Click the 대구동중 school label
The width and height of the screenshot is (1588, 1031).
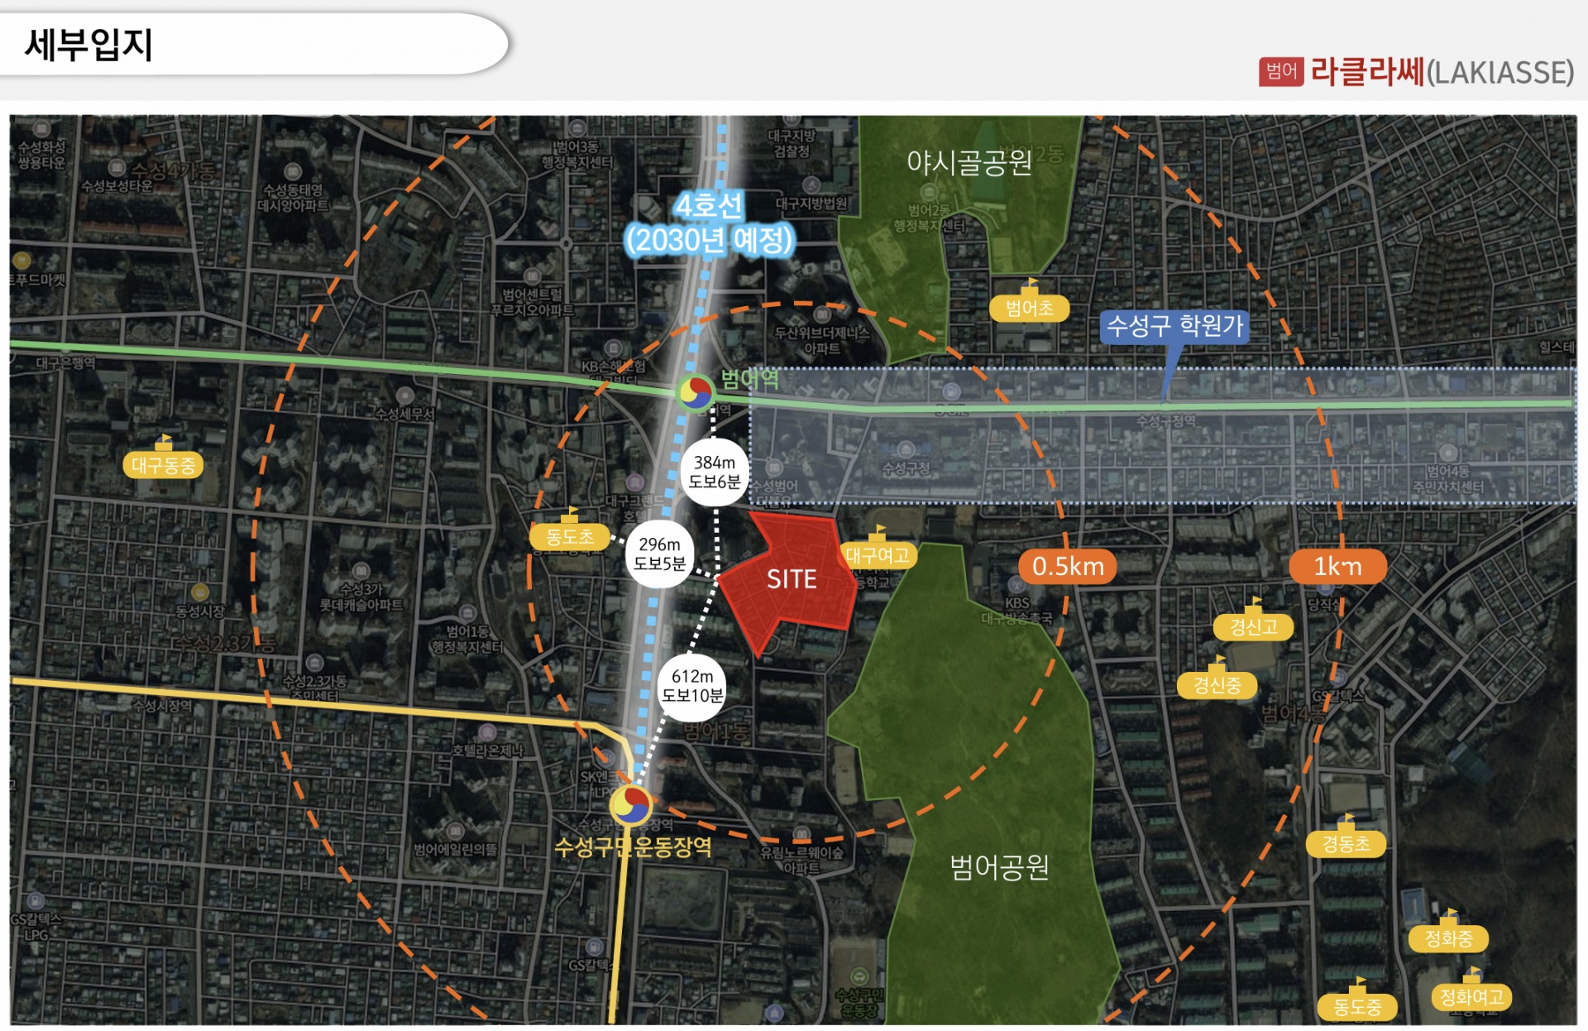click(164, 465)
